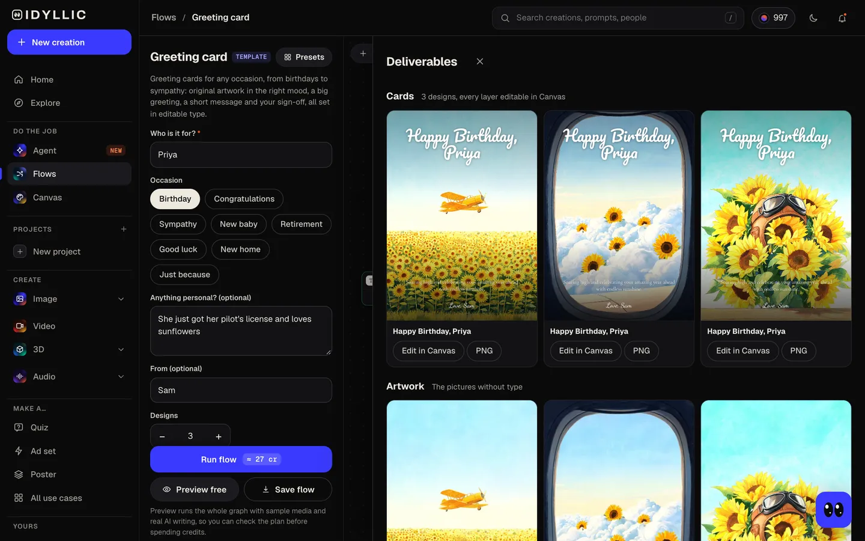This screenshot has height=541, width=865.
Task: Start a New creation
Action: (69, 42)
